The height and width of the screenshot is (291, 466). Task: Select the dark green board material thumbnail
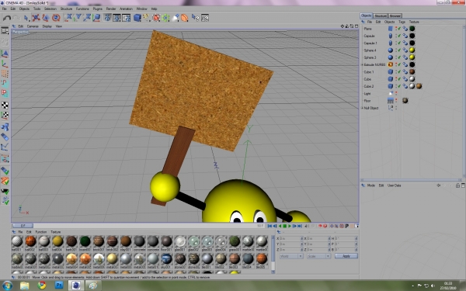[85, 241]
